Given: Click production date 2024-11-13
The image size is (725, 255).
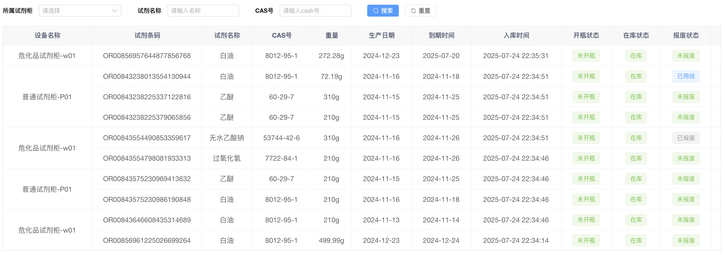Looking at the screenshot, I should pos(381,220).
